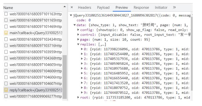
Task: Expand reply 5 with rpid 117416485952
Action: coord(82,73)
